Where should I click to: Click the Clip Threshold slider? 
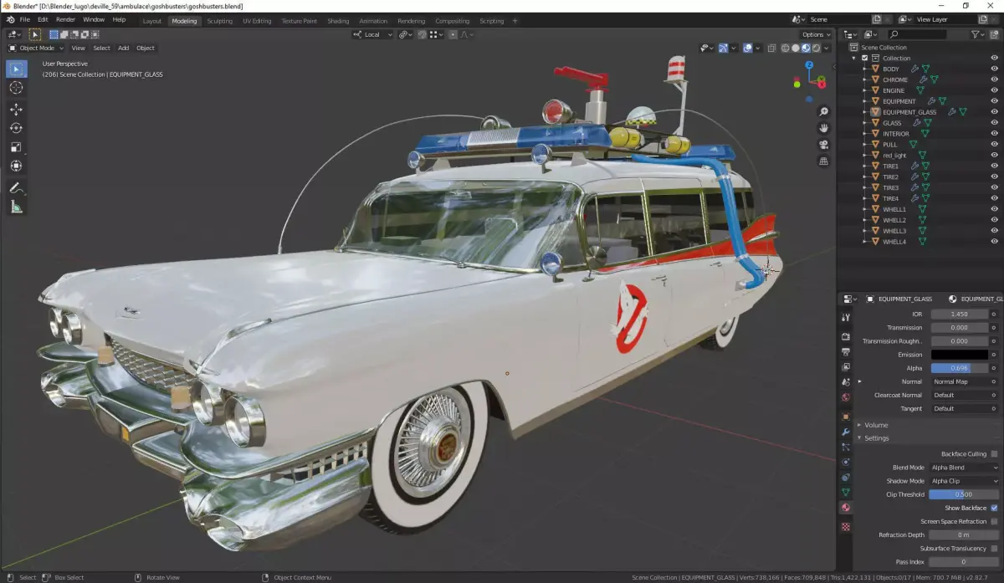pos(964,494)
